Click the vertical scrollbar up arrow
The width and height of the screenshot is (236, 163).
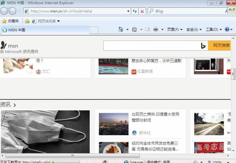coord(233,38)
